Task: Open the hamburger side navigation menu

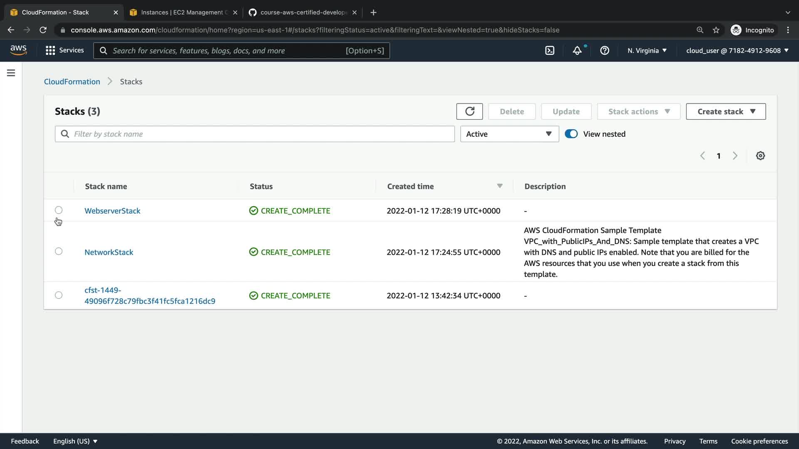Action: tap(11, 73)
